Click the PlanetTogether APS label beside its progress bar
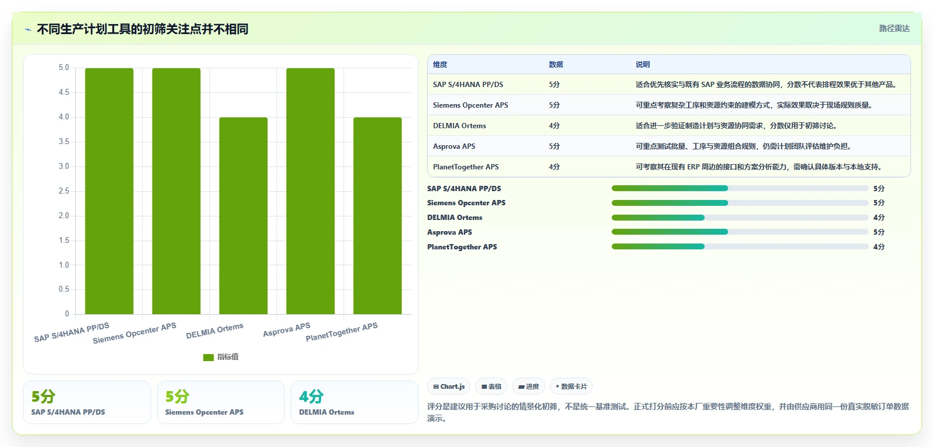934x447 pixels. (462, 247)
